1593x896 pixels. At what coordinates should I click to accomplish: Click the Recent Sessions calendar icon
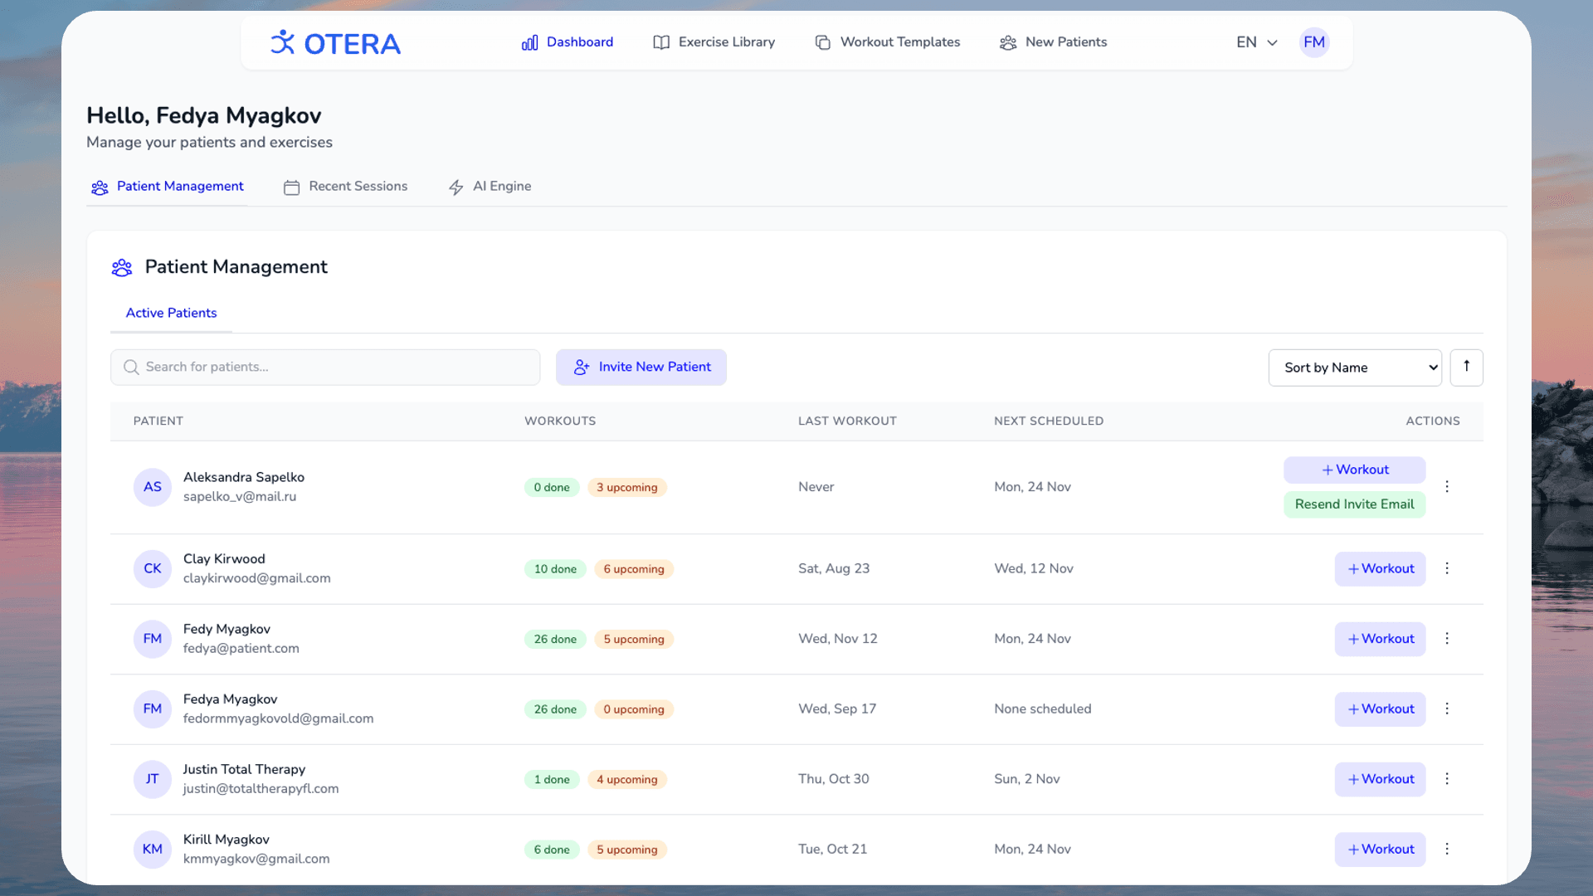(x=291, y=187)
